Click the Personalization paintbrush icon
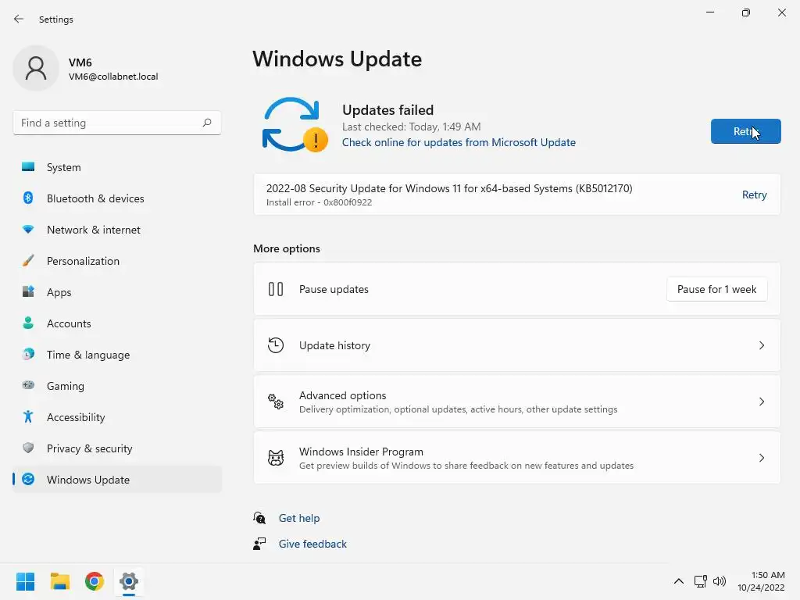 (28, 261)
